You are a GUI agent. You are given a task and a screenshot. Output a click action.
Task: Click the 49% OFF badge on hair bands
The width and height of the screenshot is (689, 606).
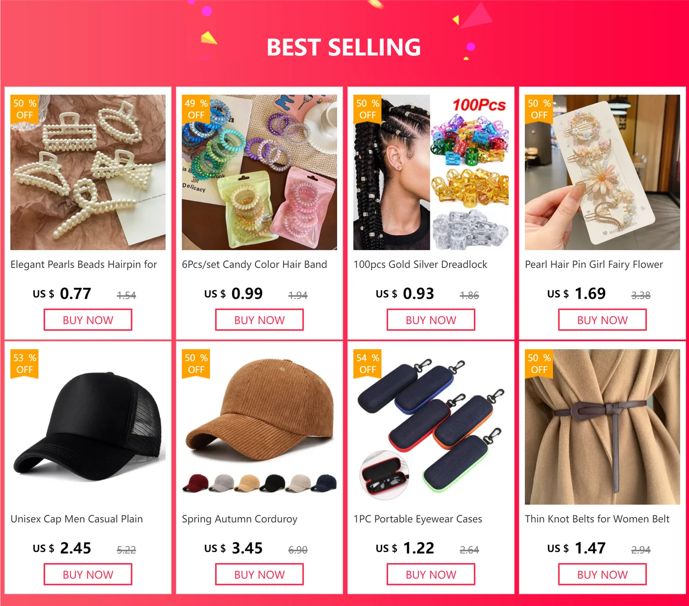(x=196, y=109)
